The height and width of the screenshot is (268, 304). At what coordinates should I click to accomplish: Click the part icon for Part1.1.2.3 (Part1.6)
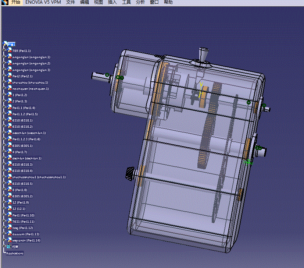[x=9, y=139]
